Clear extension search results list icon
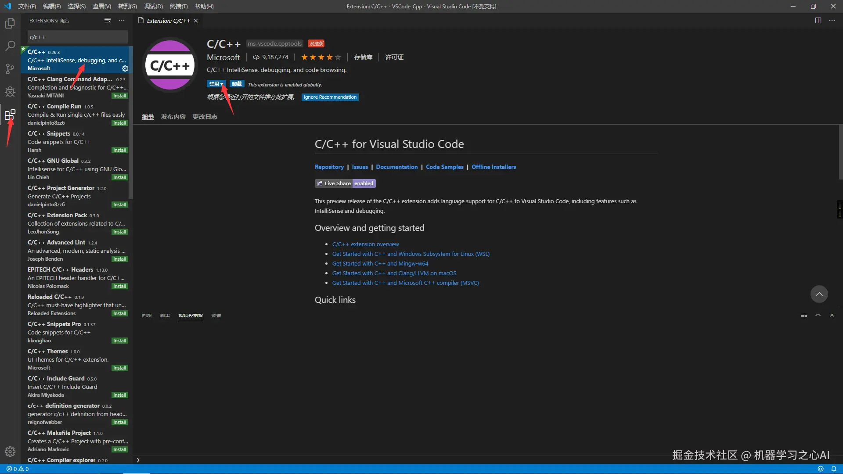Image resolution: width=843 pixels, height=474 pixels. (x=108, y=21)
